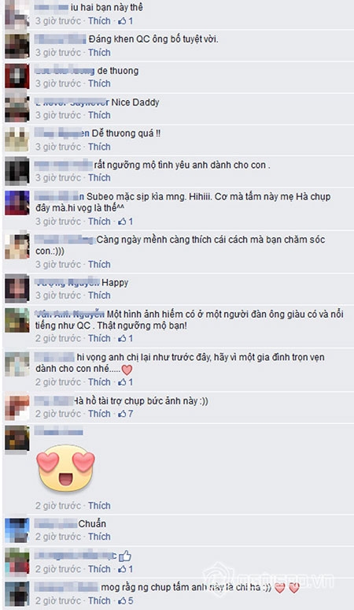Click blurred name of 'Hà hồ tài trợ' commenter
This screenshot has height=610, width=354.
(53, 400)
